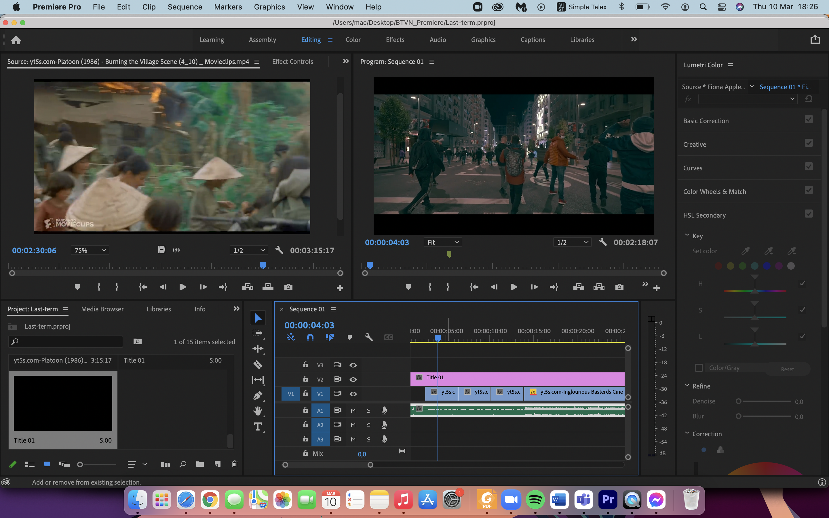Open Program monitor 1/2 playback resolution dropdown
This screenshot has height=518, width=829.
(572, 242)
